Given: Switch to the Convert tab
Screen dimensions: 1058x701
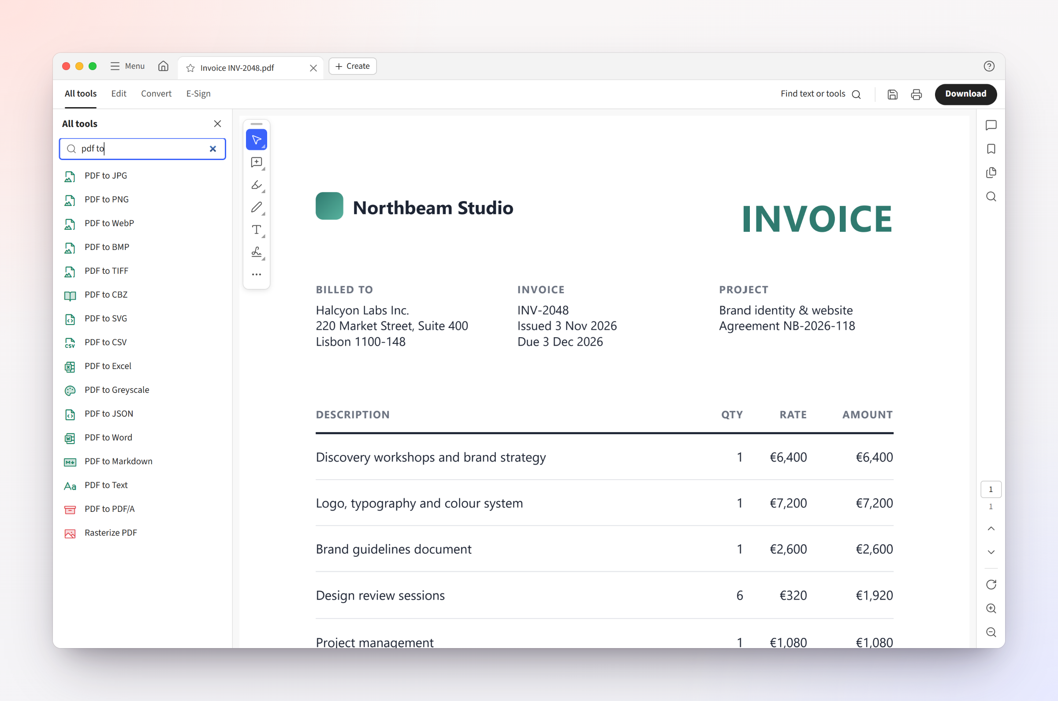Looking at the screenshot, I should pyautogui.click(x=156, y=94).
